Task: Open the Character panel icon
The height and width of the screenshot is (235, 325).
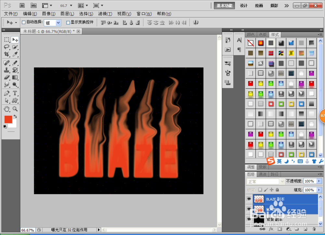Action: pyautogui.click(x=239, y=40)
